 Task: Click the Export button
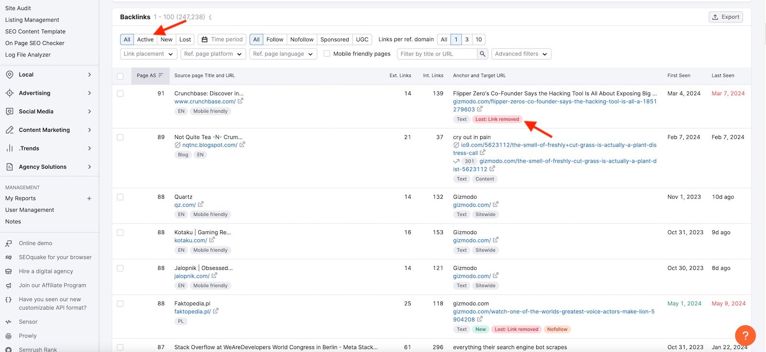[x=726, y=17]
